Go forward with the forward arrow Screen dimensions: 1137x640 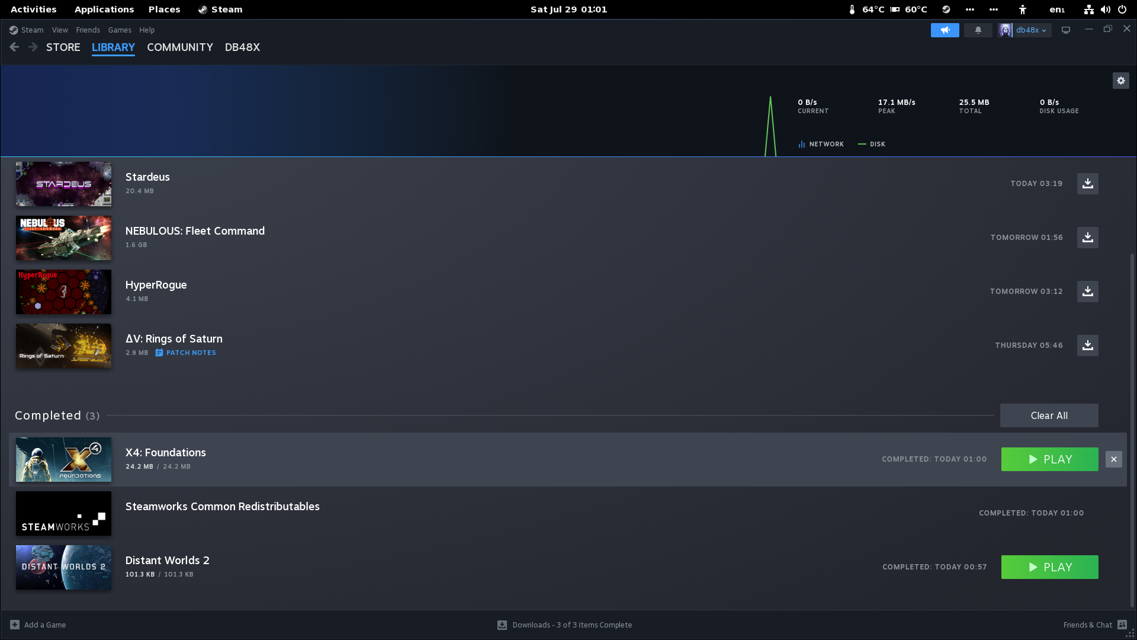coord(33,47)
